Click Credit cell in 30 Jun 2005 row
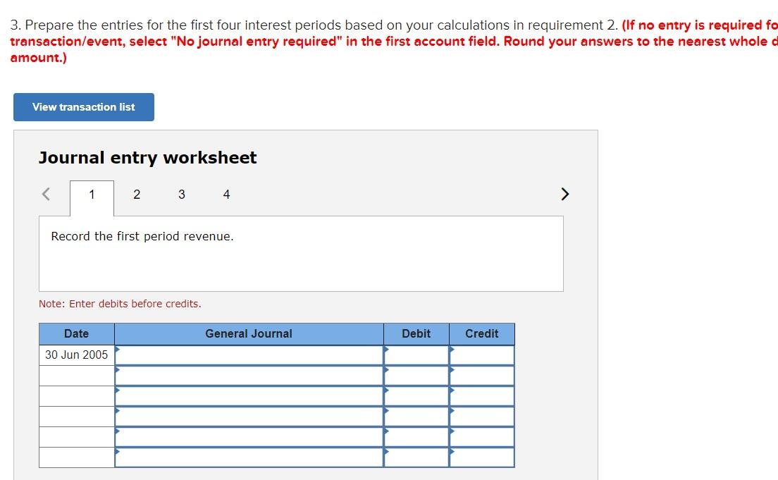Image resolution: width=778 pixels, height=480 pixels. tap(482, 355)
